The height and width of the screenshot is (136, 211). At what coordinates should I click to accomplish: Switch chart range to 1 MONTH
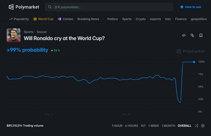(168, 126)
